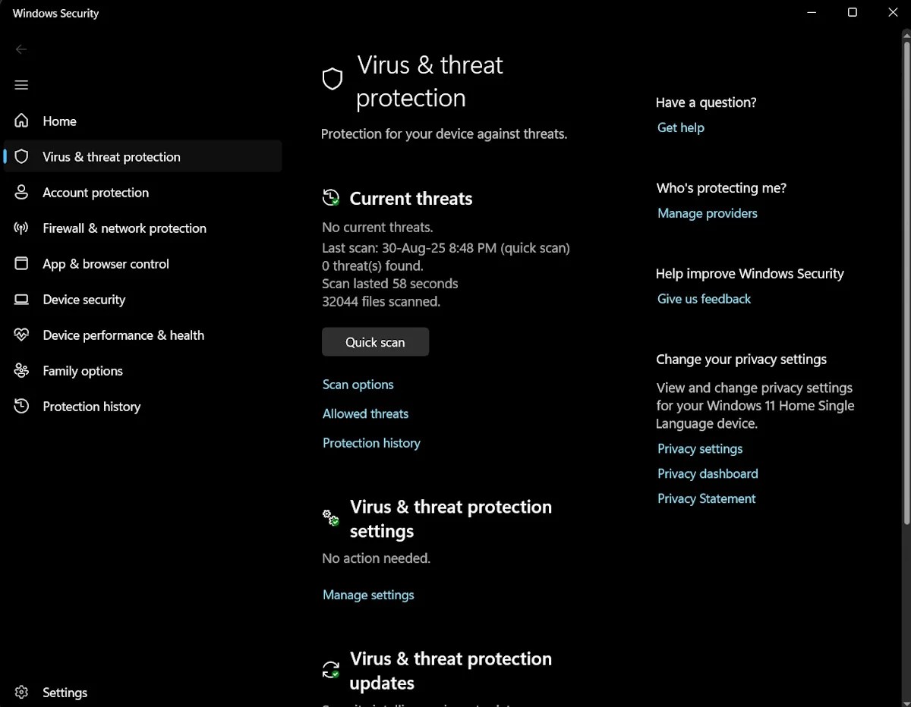The width and height of the screenshot is (911, 707).
Task: Open the Manage providers link
Action: 707,213
